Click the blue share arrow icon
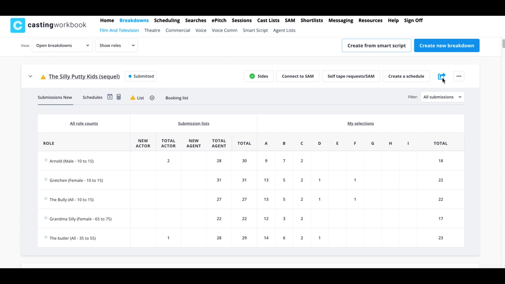The width and height of the screenshot is (505, 284). pos(441,76)
